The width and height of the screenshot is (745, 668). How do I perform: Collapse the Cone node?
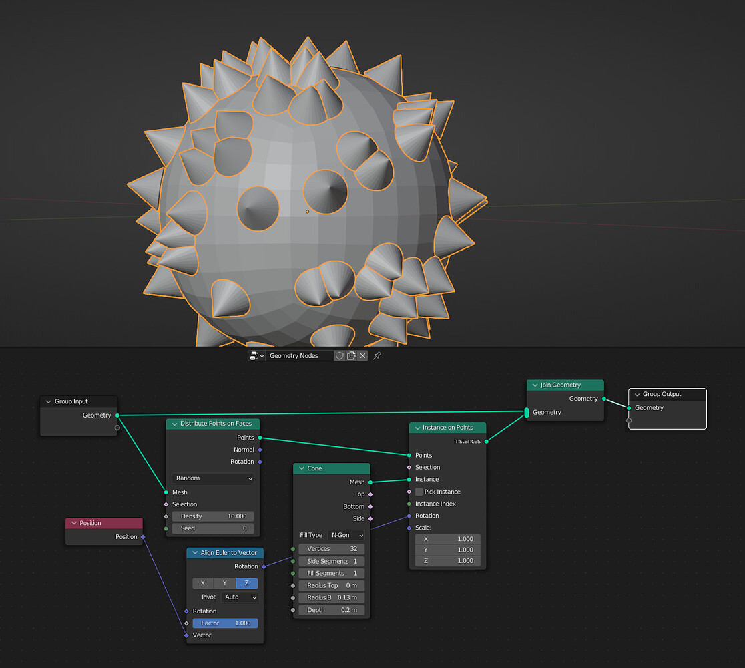click(x=302, y=468)
